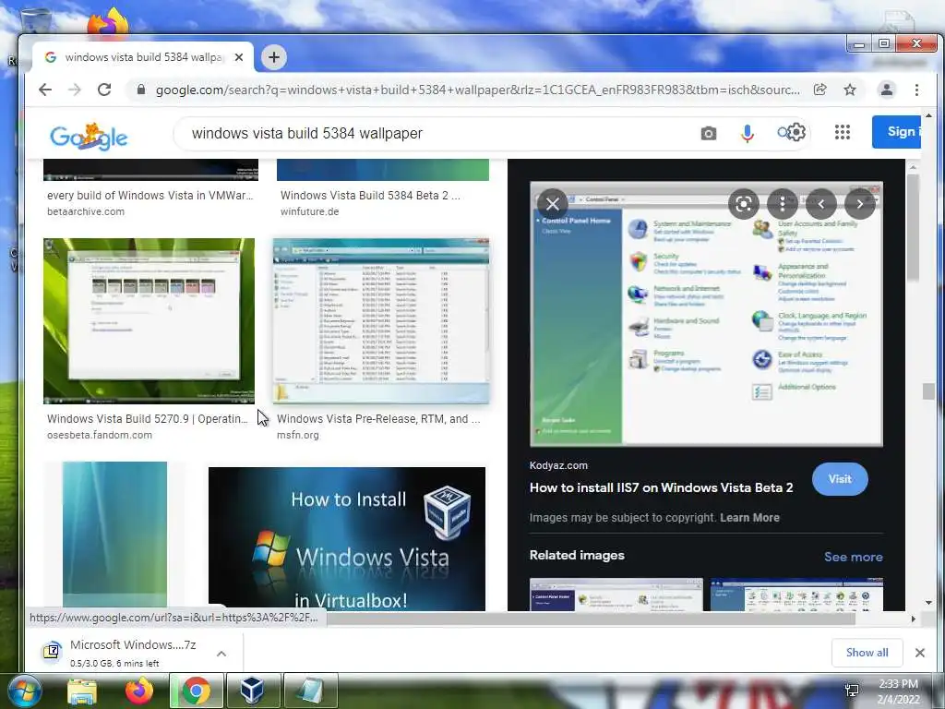This screenshot has width=945, height=709.
Task: Open How to install IIS7 title link
Action: click(661, 487)
